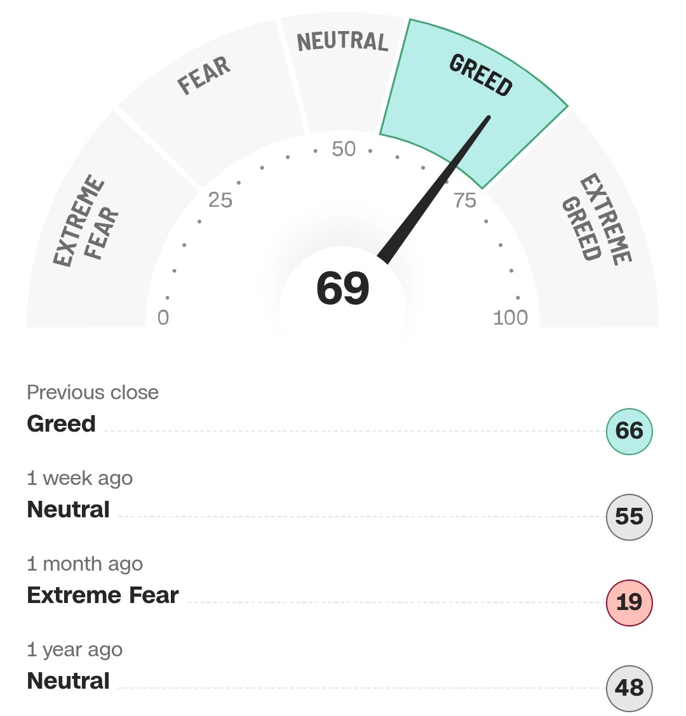Image resolution: width=686 pixels, height=716 pixels.
Task: Click the 75 tick label on gauge
Action: 465,201
